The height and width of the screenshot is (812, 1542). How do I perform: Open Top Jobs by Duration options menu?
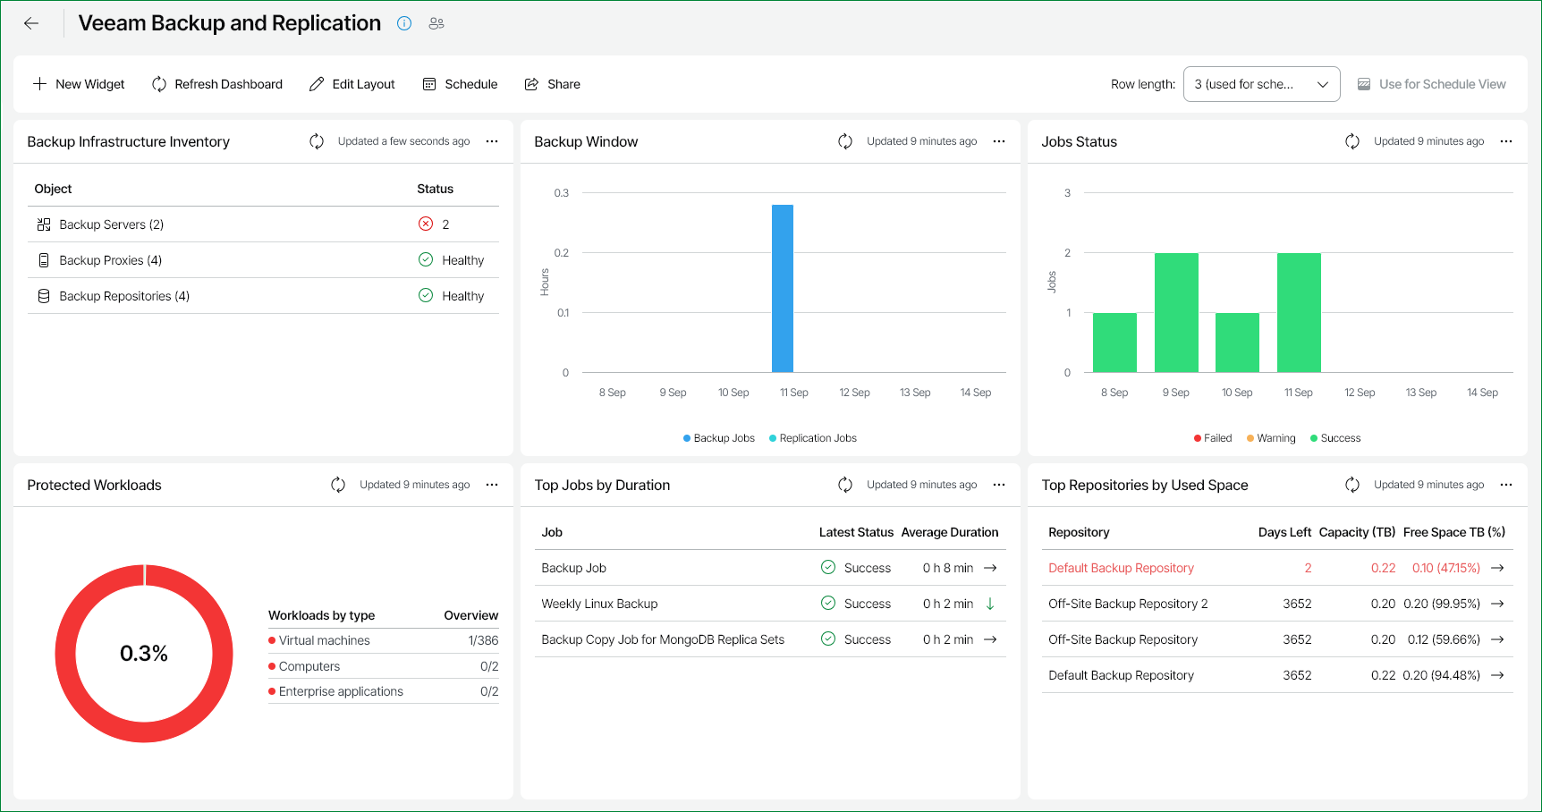coord(999,485)
